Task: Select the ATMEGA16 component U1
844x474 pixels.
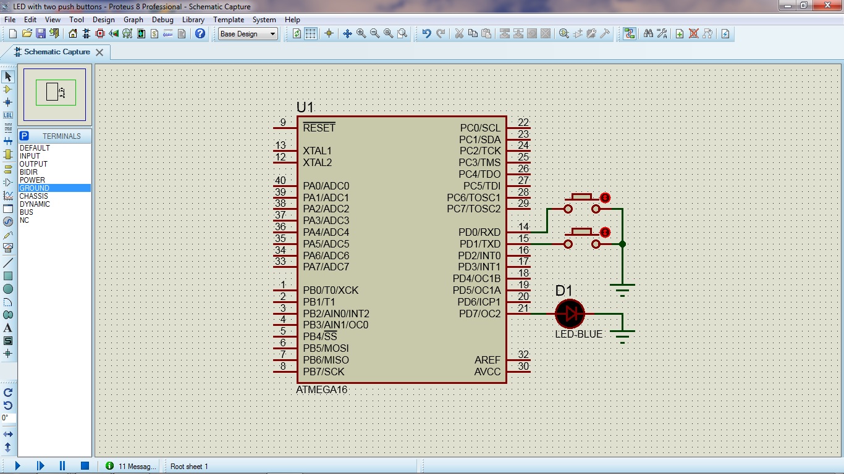Action: point(402,247)
